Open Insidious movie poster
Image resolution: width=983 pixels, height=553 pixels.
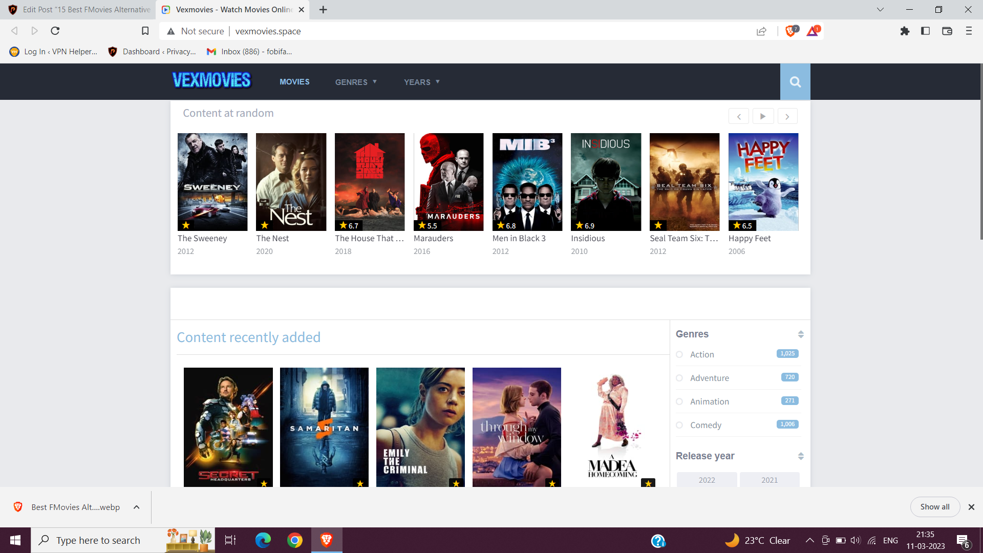[x=606, y=182]
